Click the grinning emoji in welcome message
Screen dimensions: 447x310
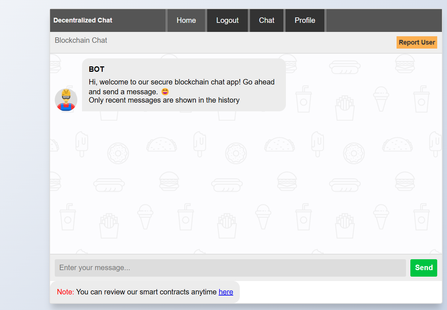pyautogui.click(x=165, y=92)
